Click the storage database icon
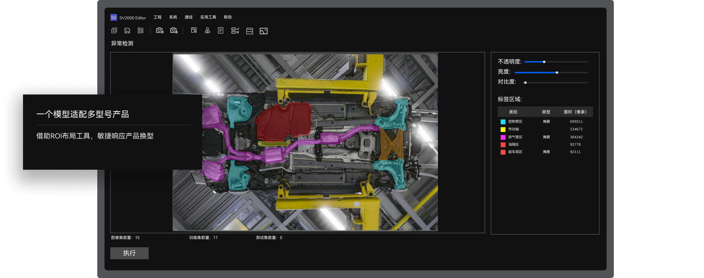Image resolution: width=704 pixels, height=278 pixels. coord(250,31)
